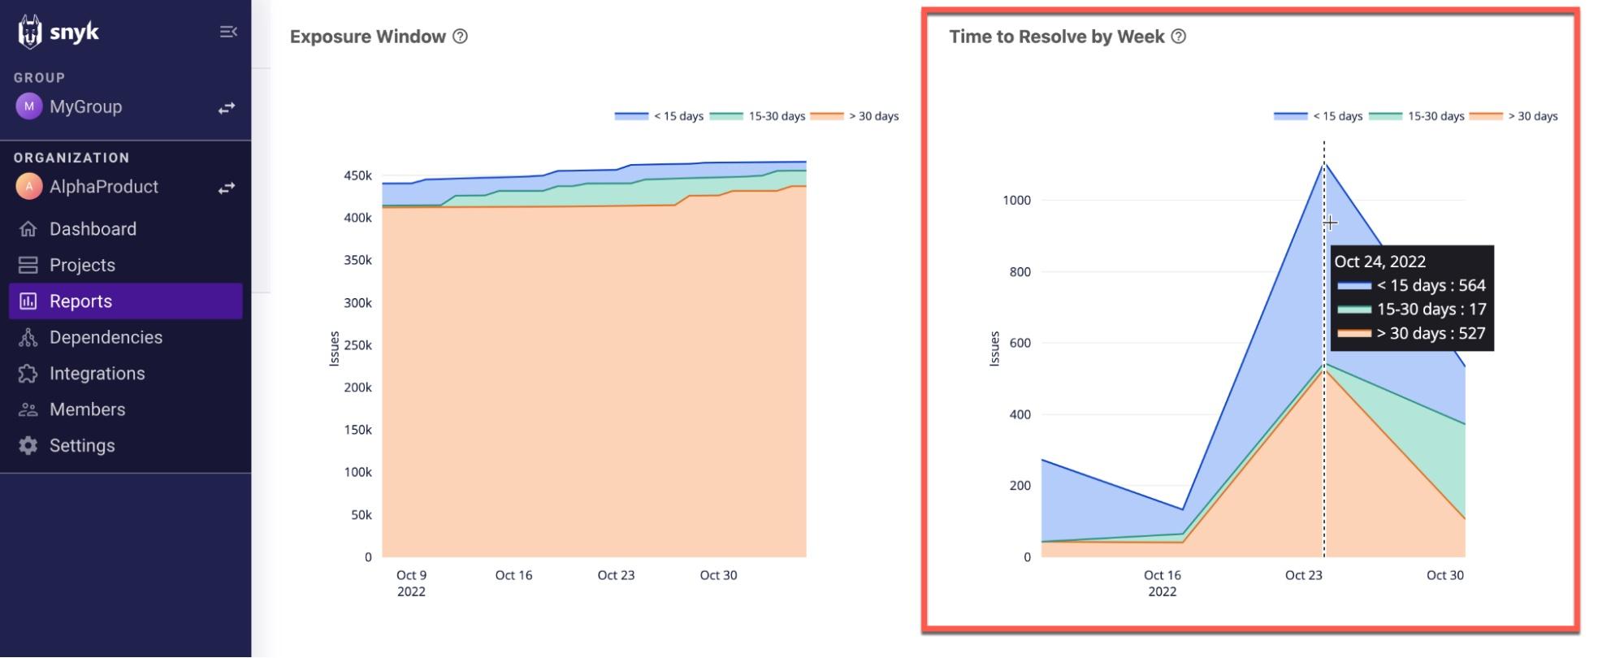The width and height of the screenshot is (1624, 658).
Task: Click the ORGANIZATION section heading
Action: (x=71, y=158)
